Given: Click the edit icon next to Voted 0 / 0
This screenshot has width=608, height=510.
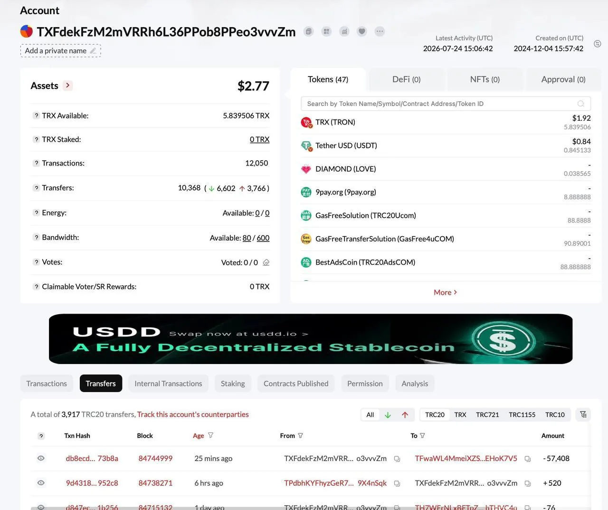Looking at the screenshot, I should pos(266,262).
